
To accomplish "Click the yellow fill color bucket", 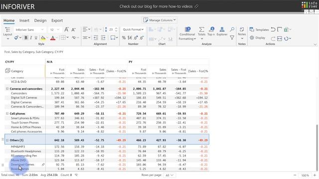I will pos(43,38).
